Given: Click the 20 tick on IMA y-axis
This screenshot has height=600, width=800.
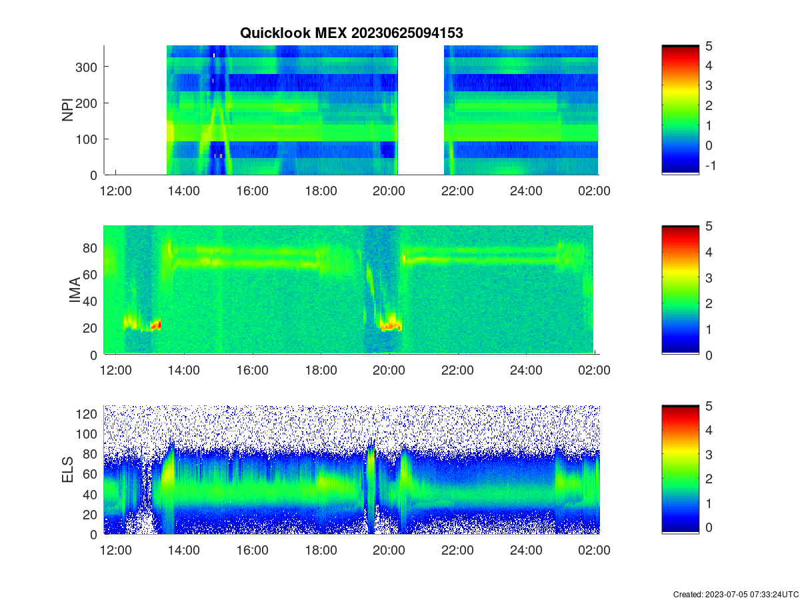Looking at the screenshot, I should coord(91,327).
